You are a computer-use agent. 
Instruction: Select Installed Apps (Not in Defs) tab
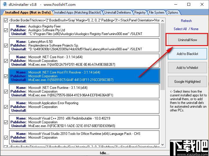28,12
